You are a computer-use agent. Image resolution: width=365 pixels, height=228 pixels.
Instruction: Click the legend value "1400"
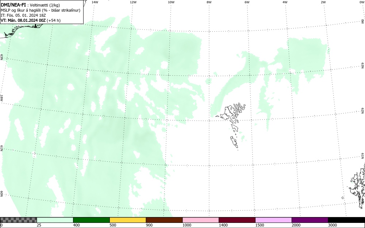tap(223, 225)
